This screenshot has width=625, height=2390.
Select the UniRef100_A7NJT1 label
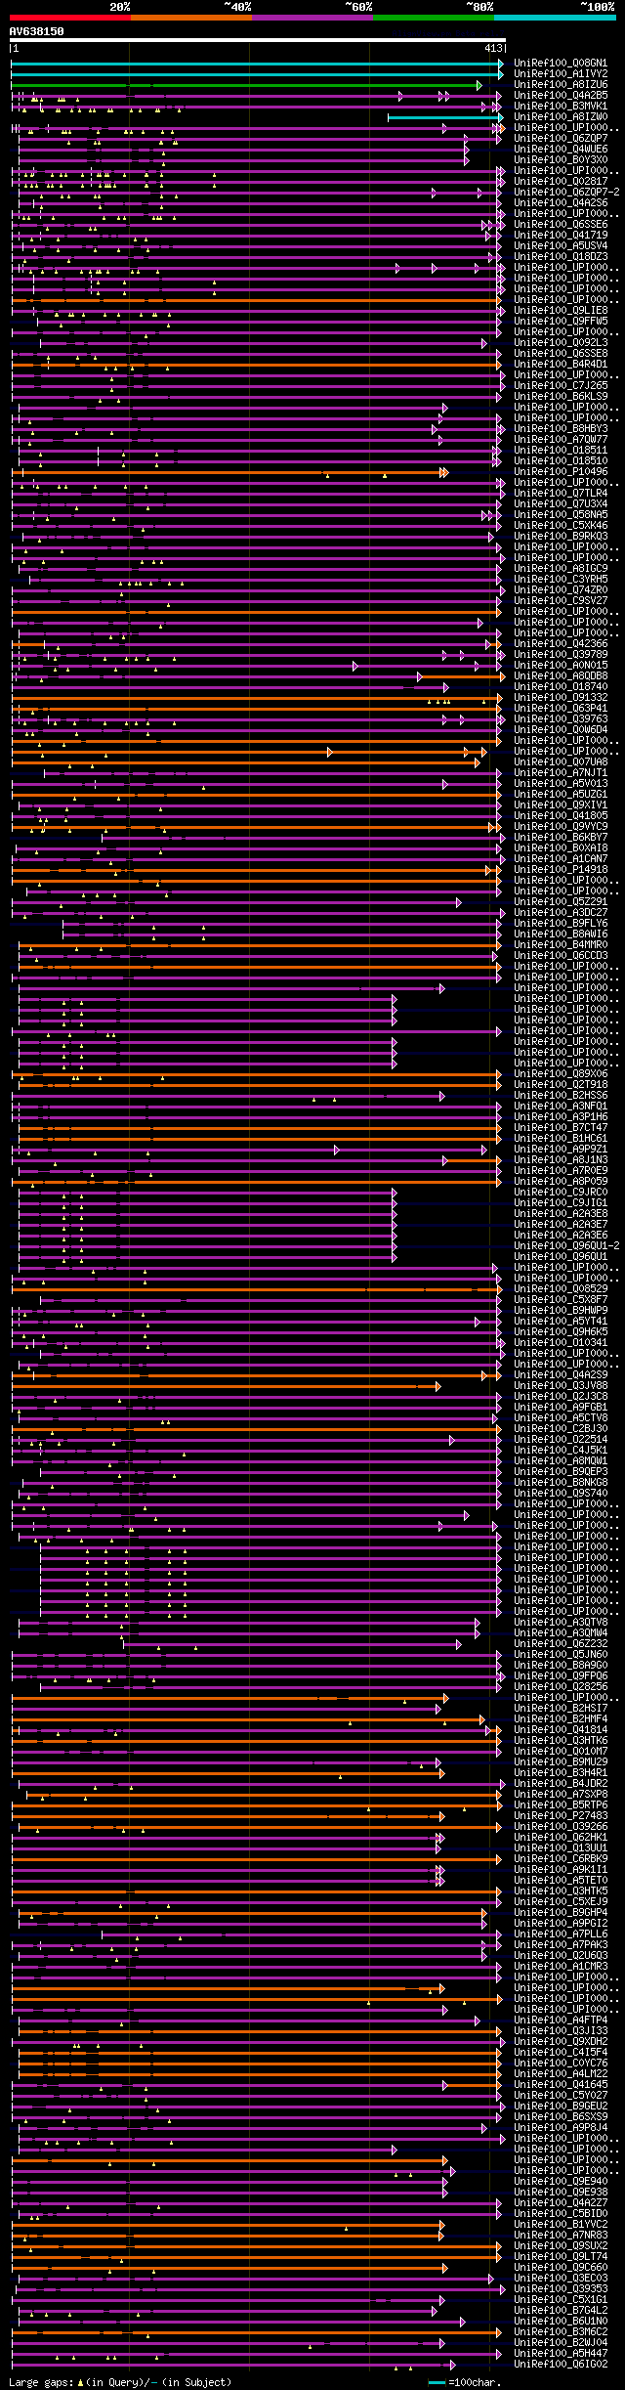(x=561, y=773)
